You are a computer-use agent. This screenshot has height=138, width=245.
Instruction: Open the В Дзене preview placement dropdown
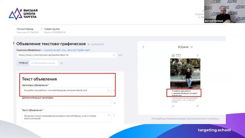tap(185, 47)
